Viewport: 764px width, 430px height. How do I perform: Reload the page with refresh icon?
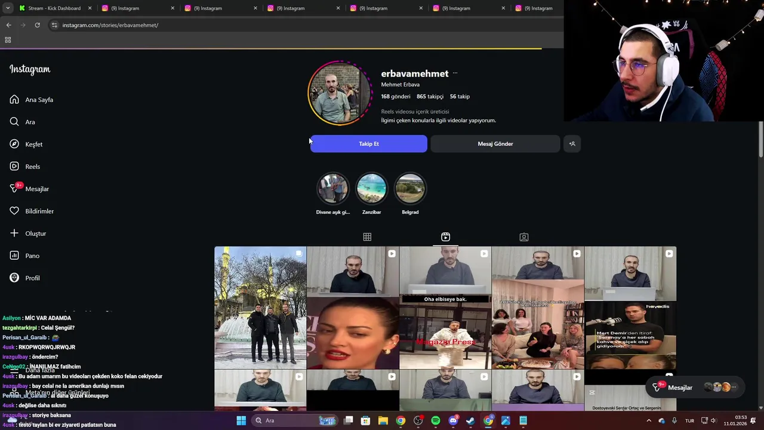[x=37, y=25]
